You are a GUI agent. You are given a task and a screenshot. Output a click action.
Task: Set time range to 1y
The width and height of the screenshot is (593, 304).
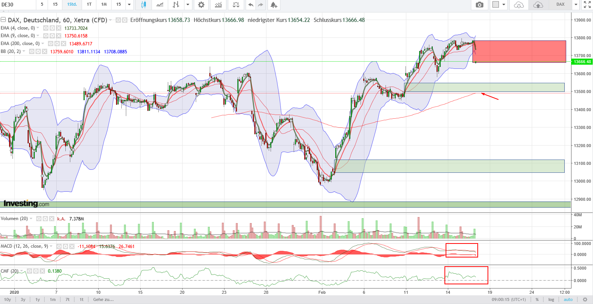click(38, 299)
